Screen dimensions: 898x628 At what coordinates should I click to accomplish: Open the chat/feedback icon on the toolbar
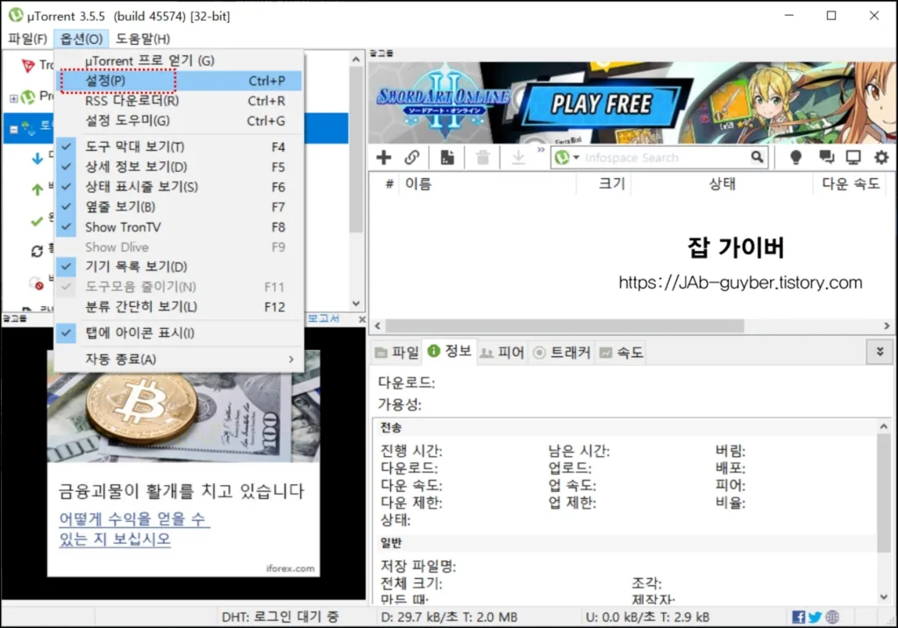pyautogui.click(x=825, y=155)
